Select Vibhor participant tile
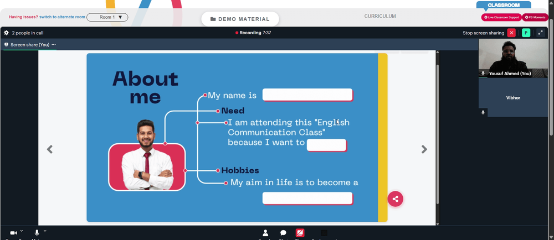 tap(513, 97)
